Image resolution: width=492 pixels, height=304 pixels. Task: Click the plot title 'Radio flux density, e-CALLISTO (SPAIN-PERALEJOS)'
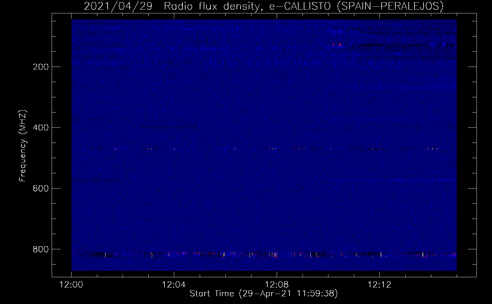[x=304, y=6]
